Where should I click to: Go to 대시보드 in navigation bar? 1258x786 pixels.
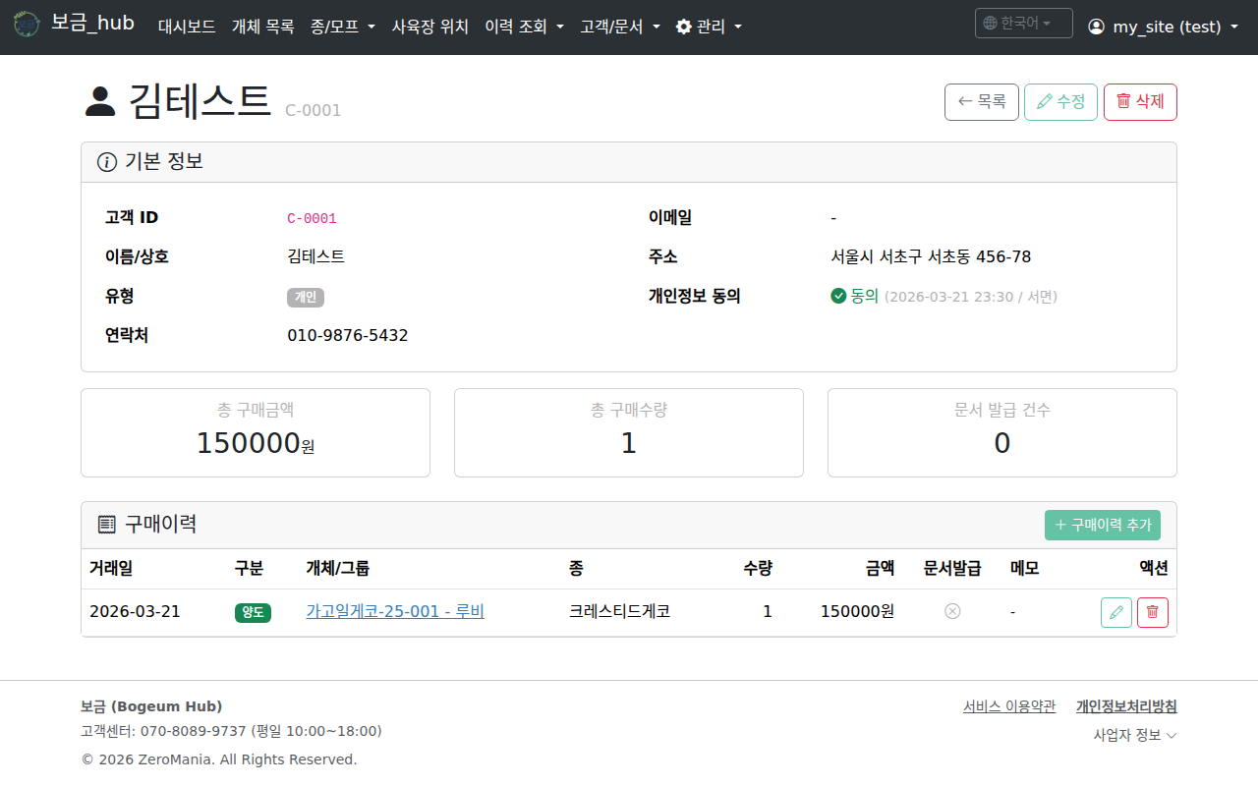tap(187, 27)
